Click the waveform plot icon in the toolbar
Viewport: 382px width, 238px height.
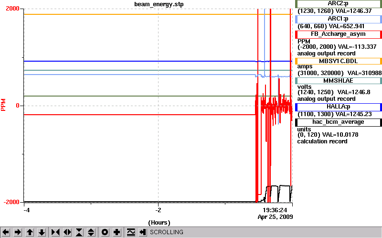[x=131, y=232]
